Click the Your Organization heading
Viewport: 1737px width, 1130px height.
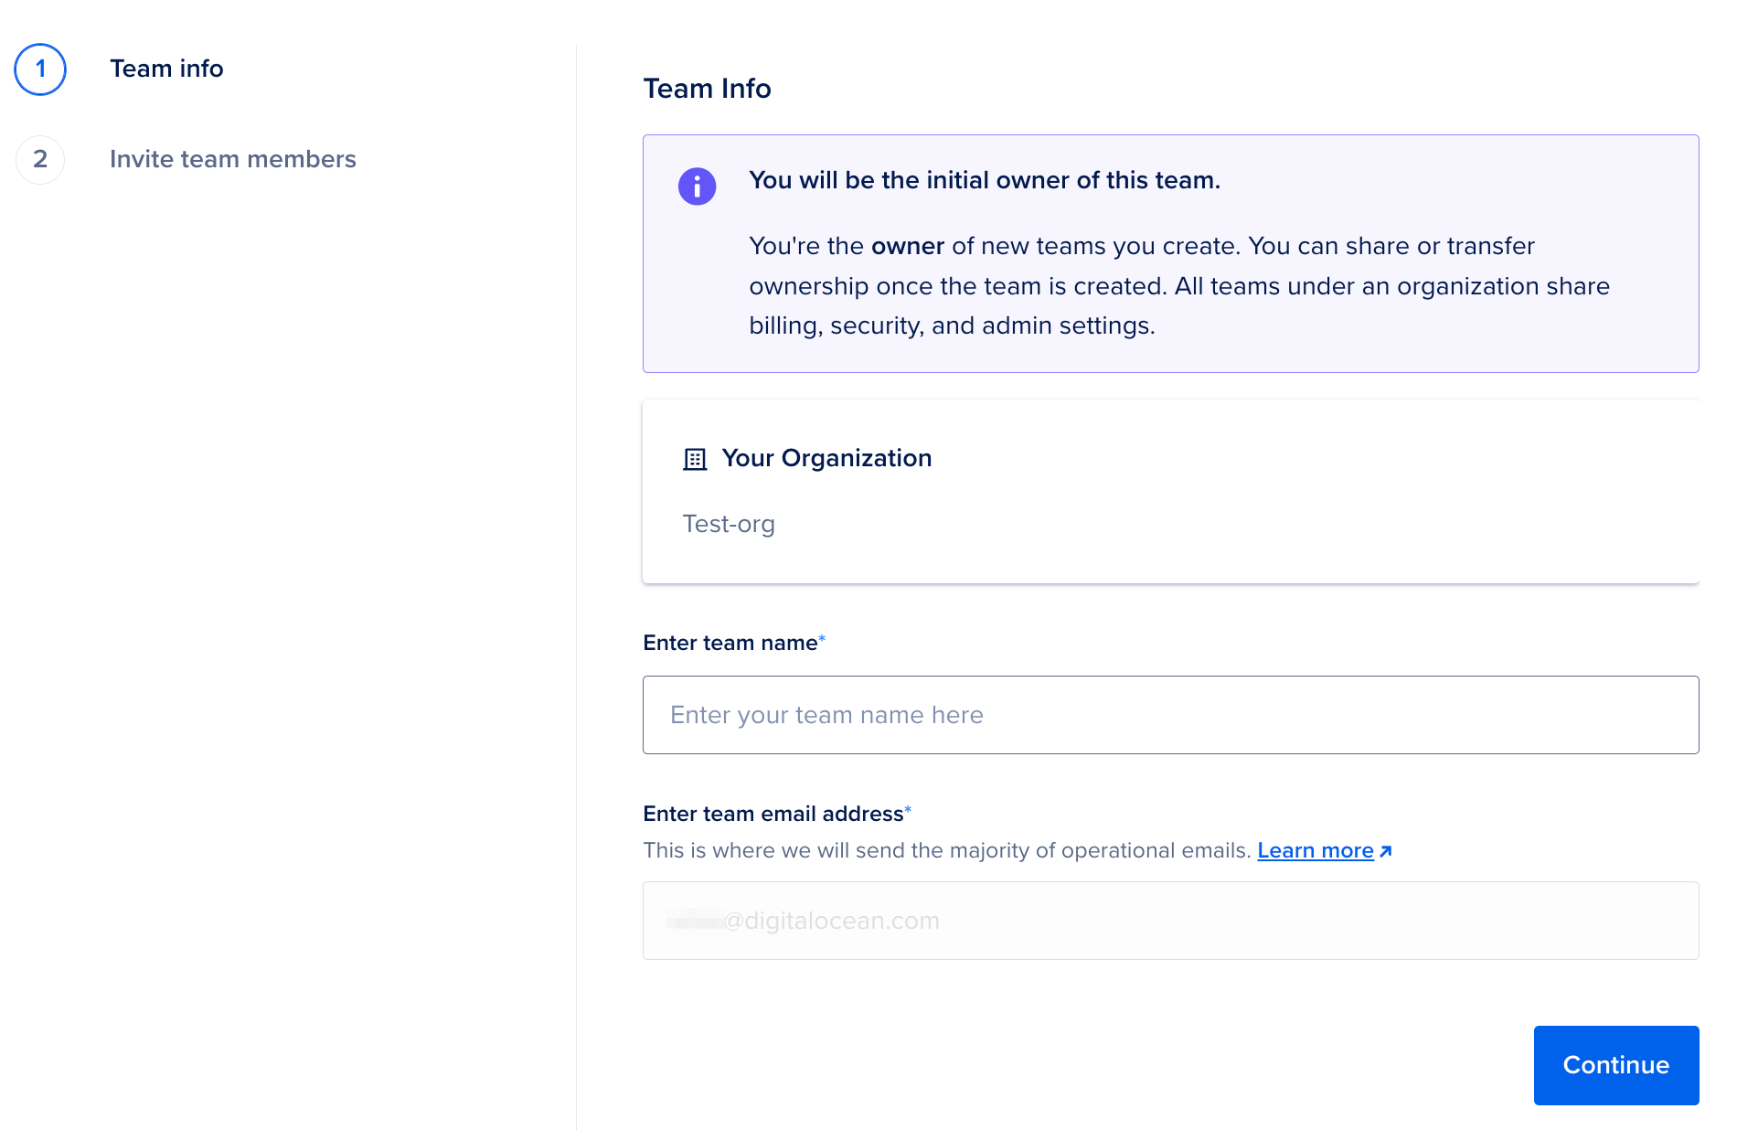click(826, 458)
